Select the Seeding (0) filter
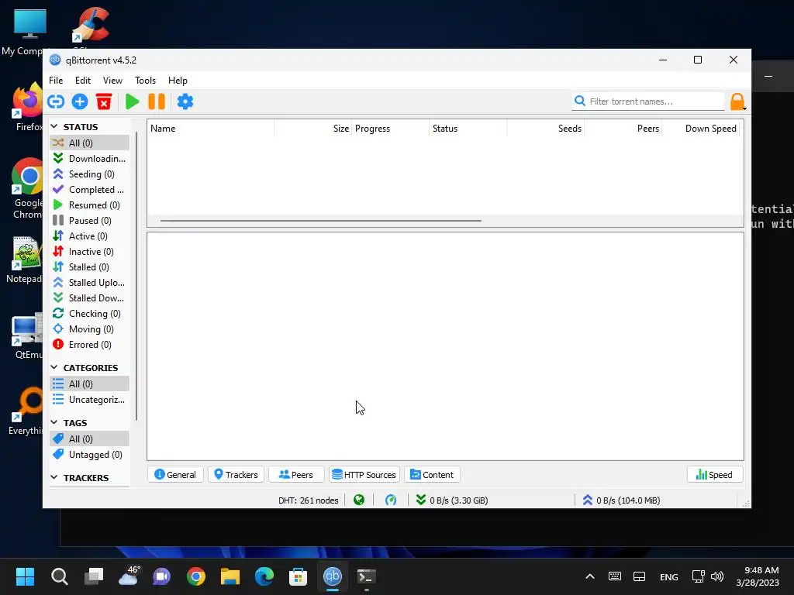The width and height of the screenshot is (794, 595). [90, 174]
